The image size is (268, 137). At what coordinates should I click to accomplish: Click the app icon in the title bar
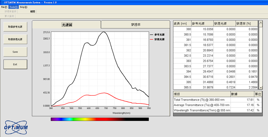pyautogui.click(x=2, y=2)
